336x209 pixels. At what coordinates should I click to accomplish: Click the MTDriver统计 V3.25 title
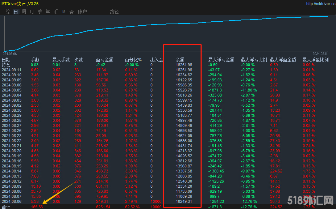(x=20, y=4)
